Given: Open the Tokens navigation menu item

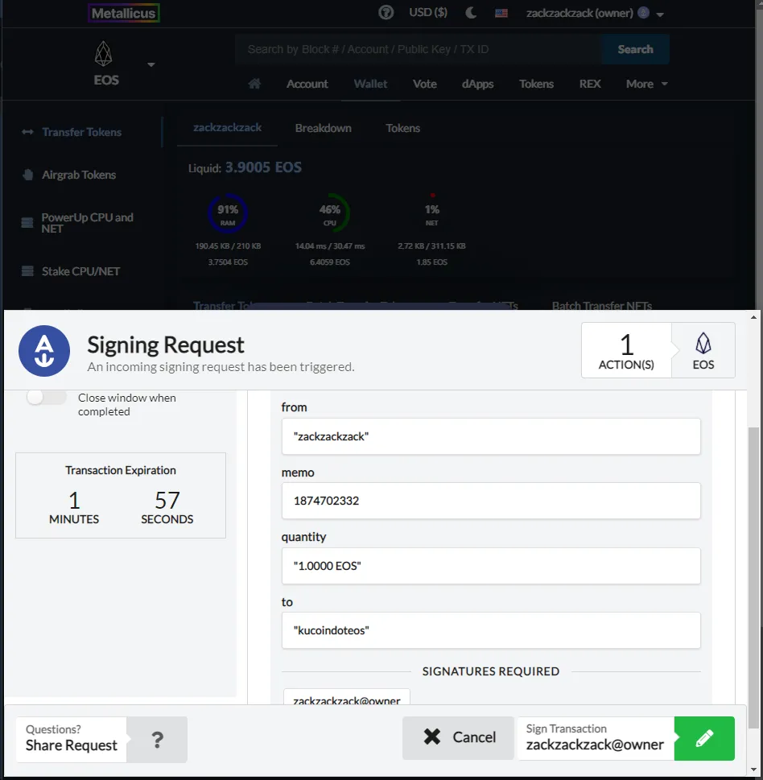Looking at the screenshot, I should (x=536, y=84).
